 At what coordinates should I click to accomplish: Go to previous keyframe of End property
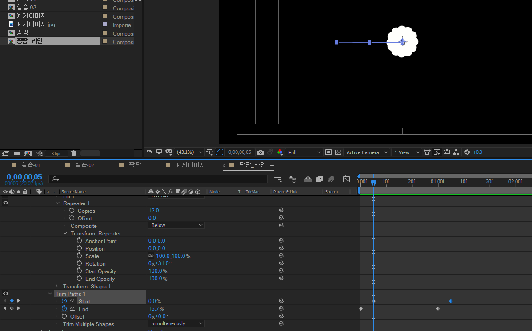click(5, 308)
